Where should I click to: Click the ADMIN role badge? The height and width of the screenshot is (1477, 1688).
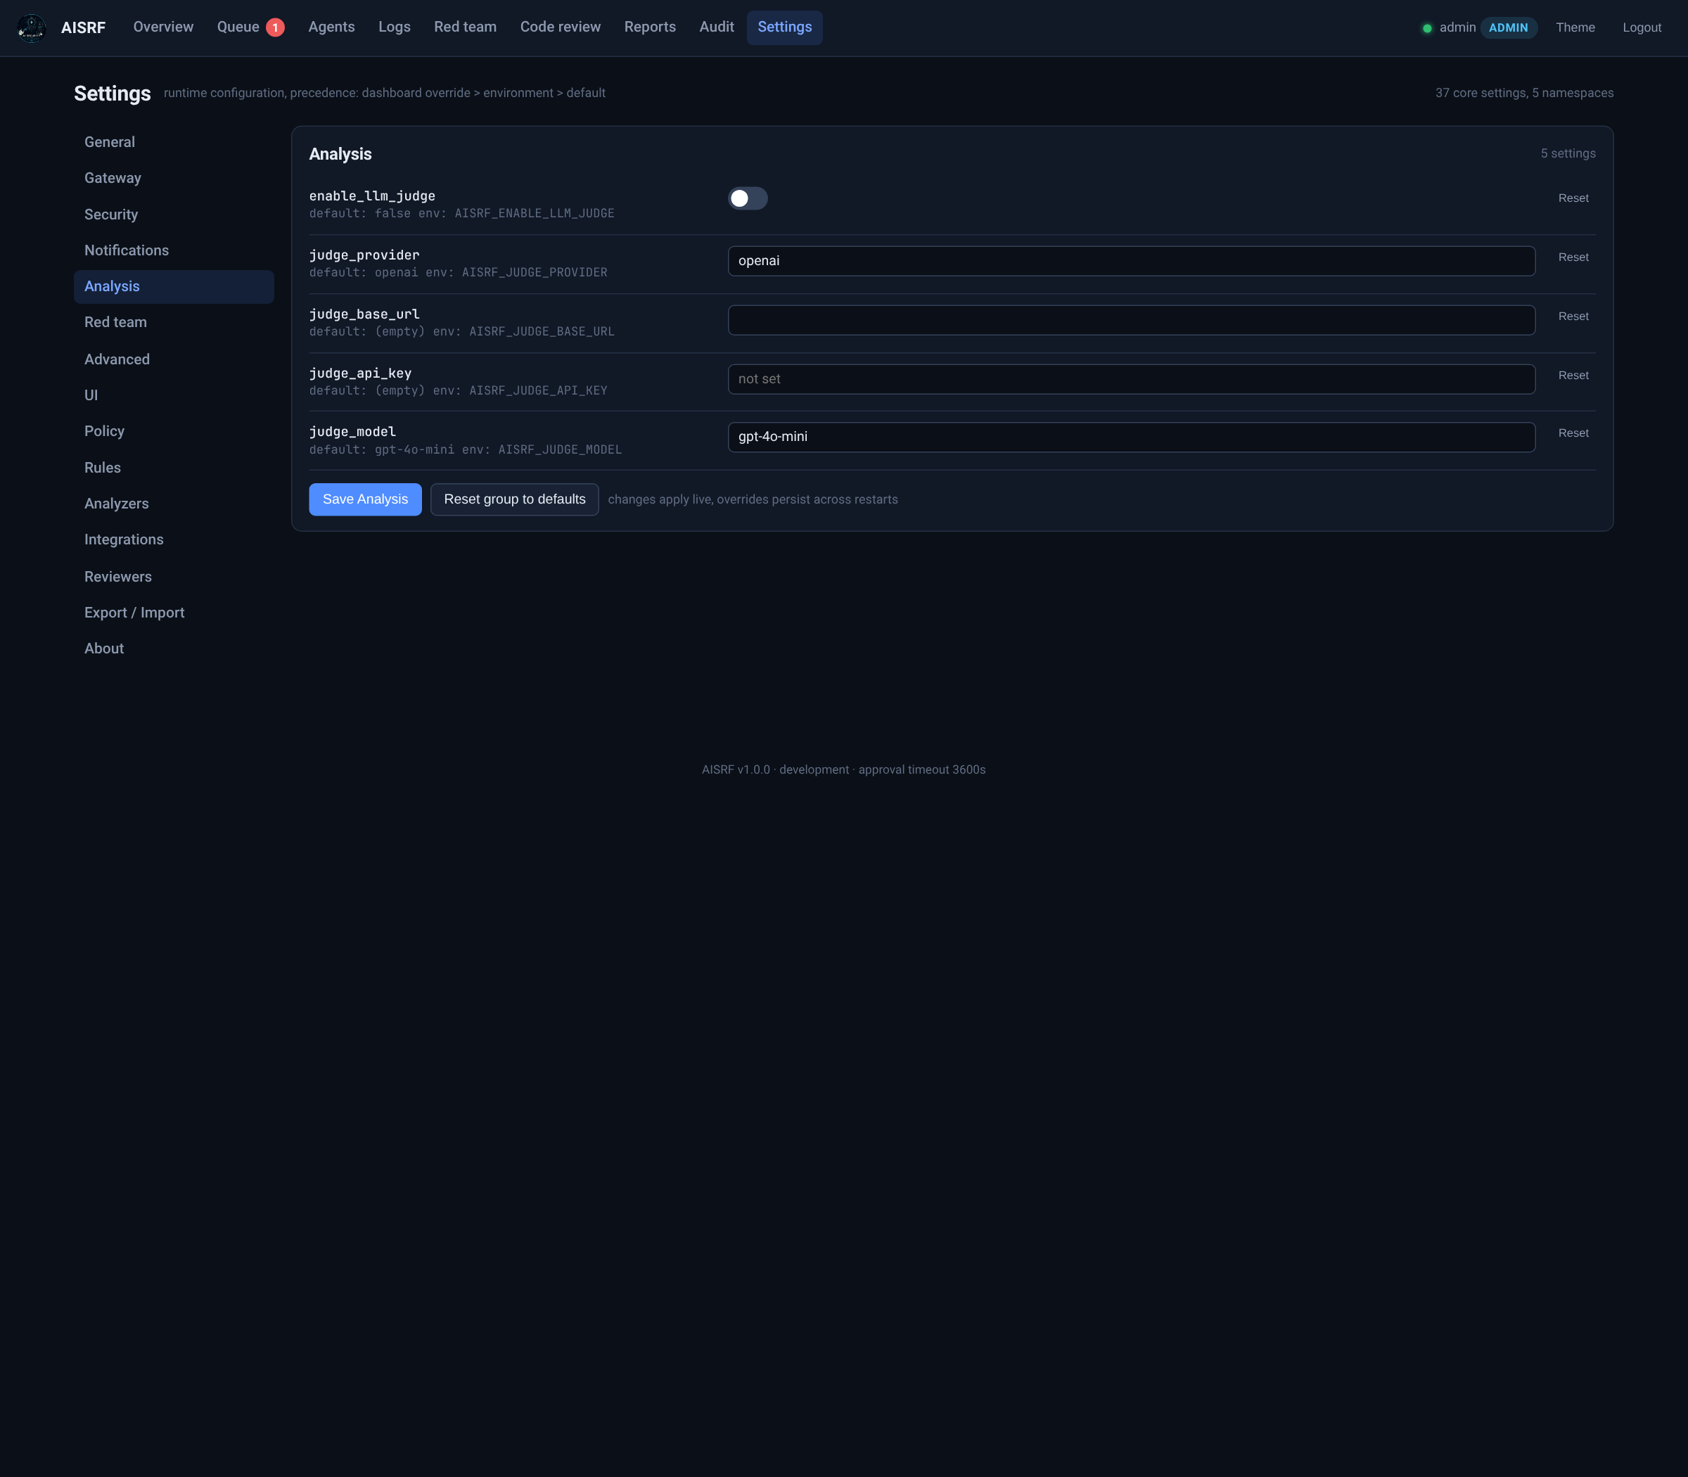[1509, 28]
